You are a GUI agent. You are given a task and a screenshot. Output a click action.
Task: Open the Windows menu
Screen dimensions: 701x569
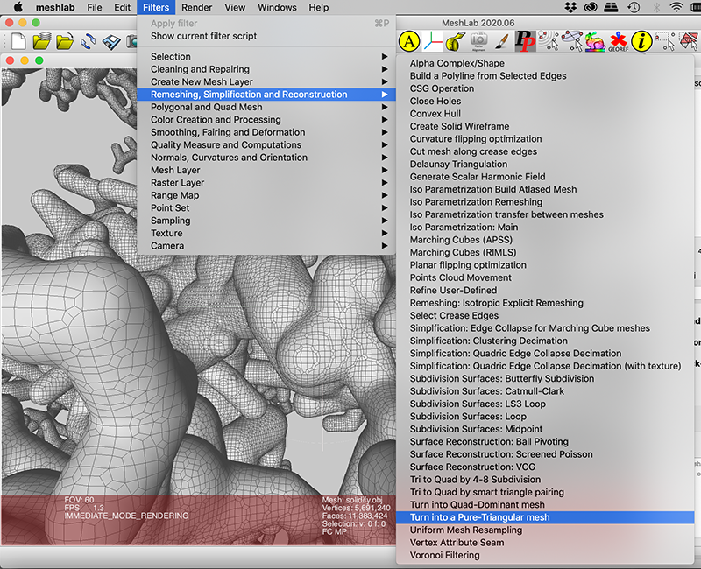[x=277, y=7]
